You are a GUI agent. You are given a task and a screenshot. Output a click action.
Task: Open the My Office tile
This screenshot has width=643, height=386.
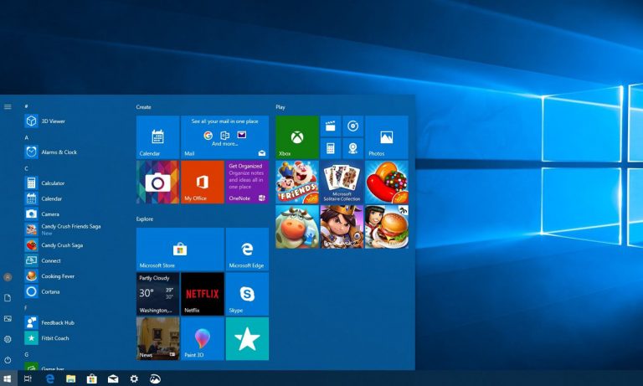[203, 182]
